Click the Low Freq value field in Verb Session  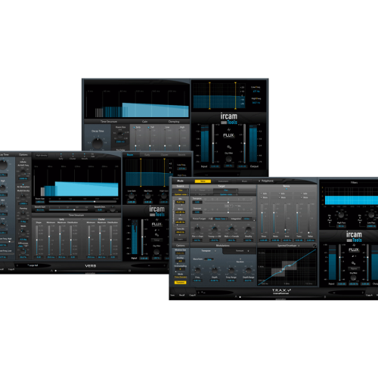[x=256, y=91]
